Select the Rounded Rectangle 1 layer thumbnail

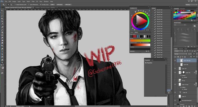[180, 100]
